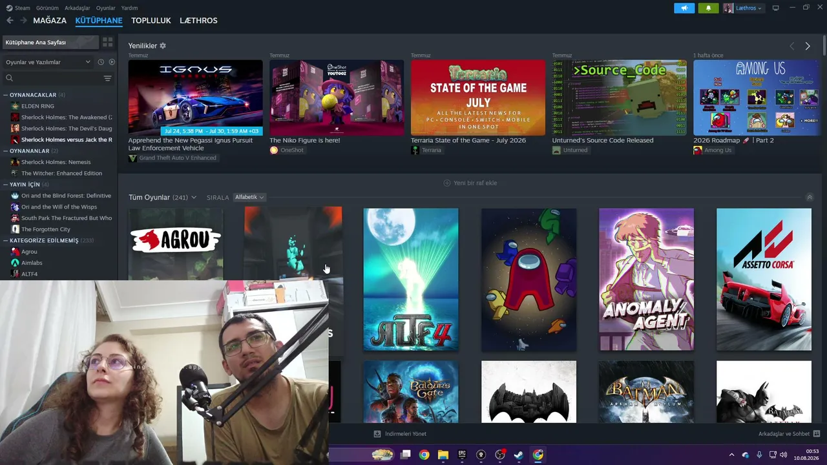Select Sherlock Holmes: Nemesis in sidebar
This screenshot has height=465, width=827.
[56, 162]
